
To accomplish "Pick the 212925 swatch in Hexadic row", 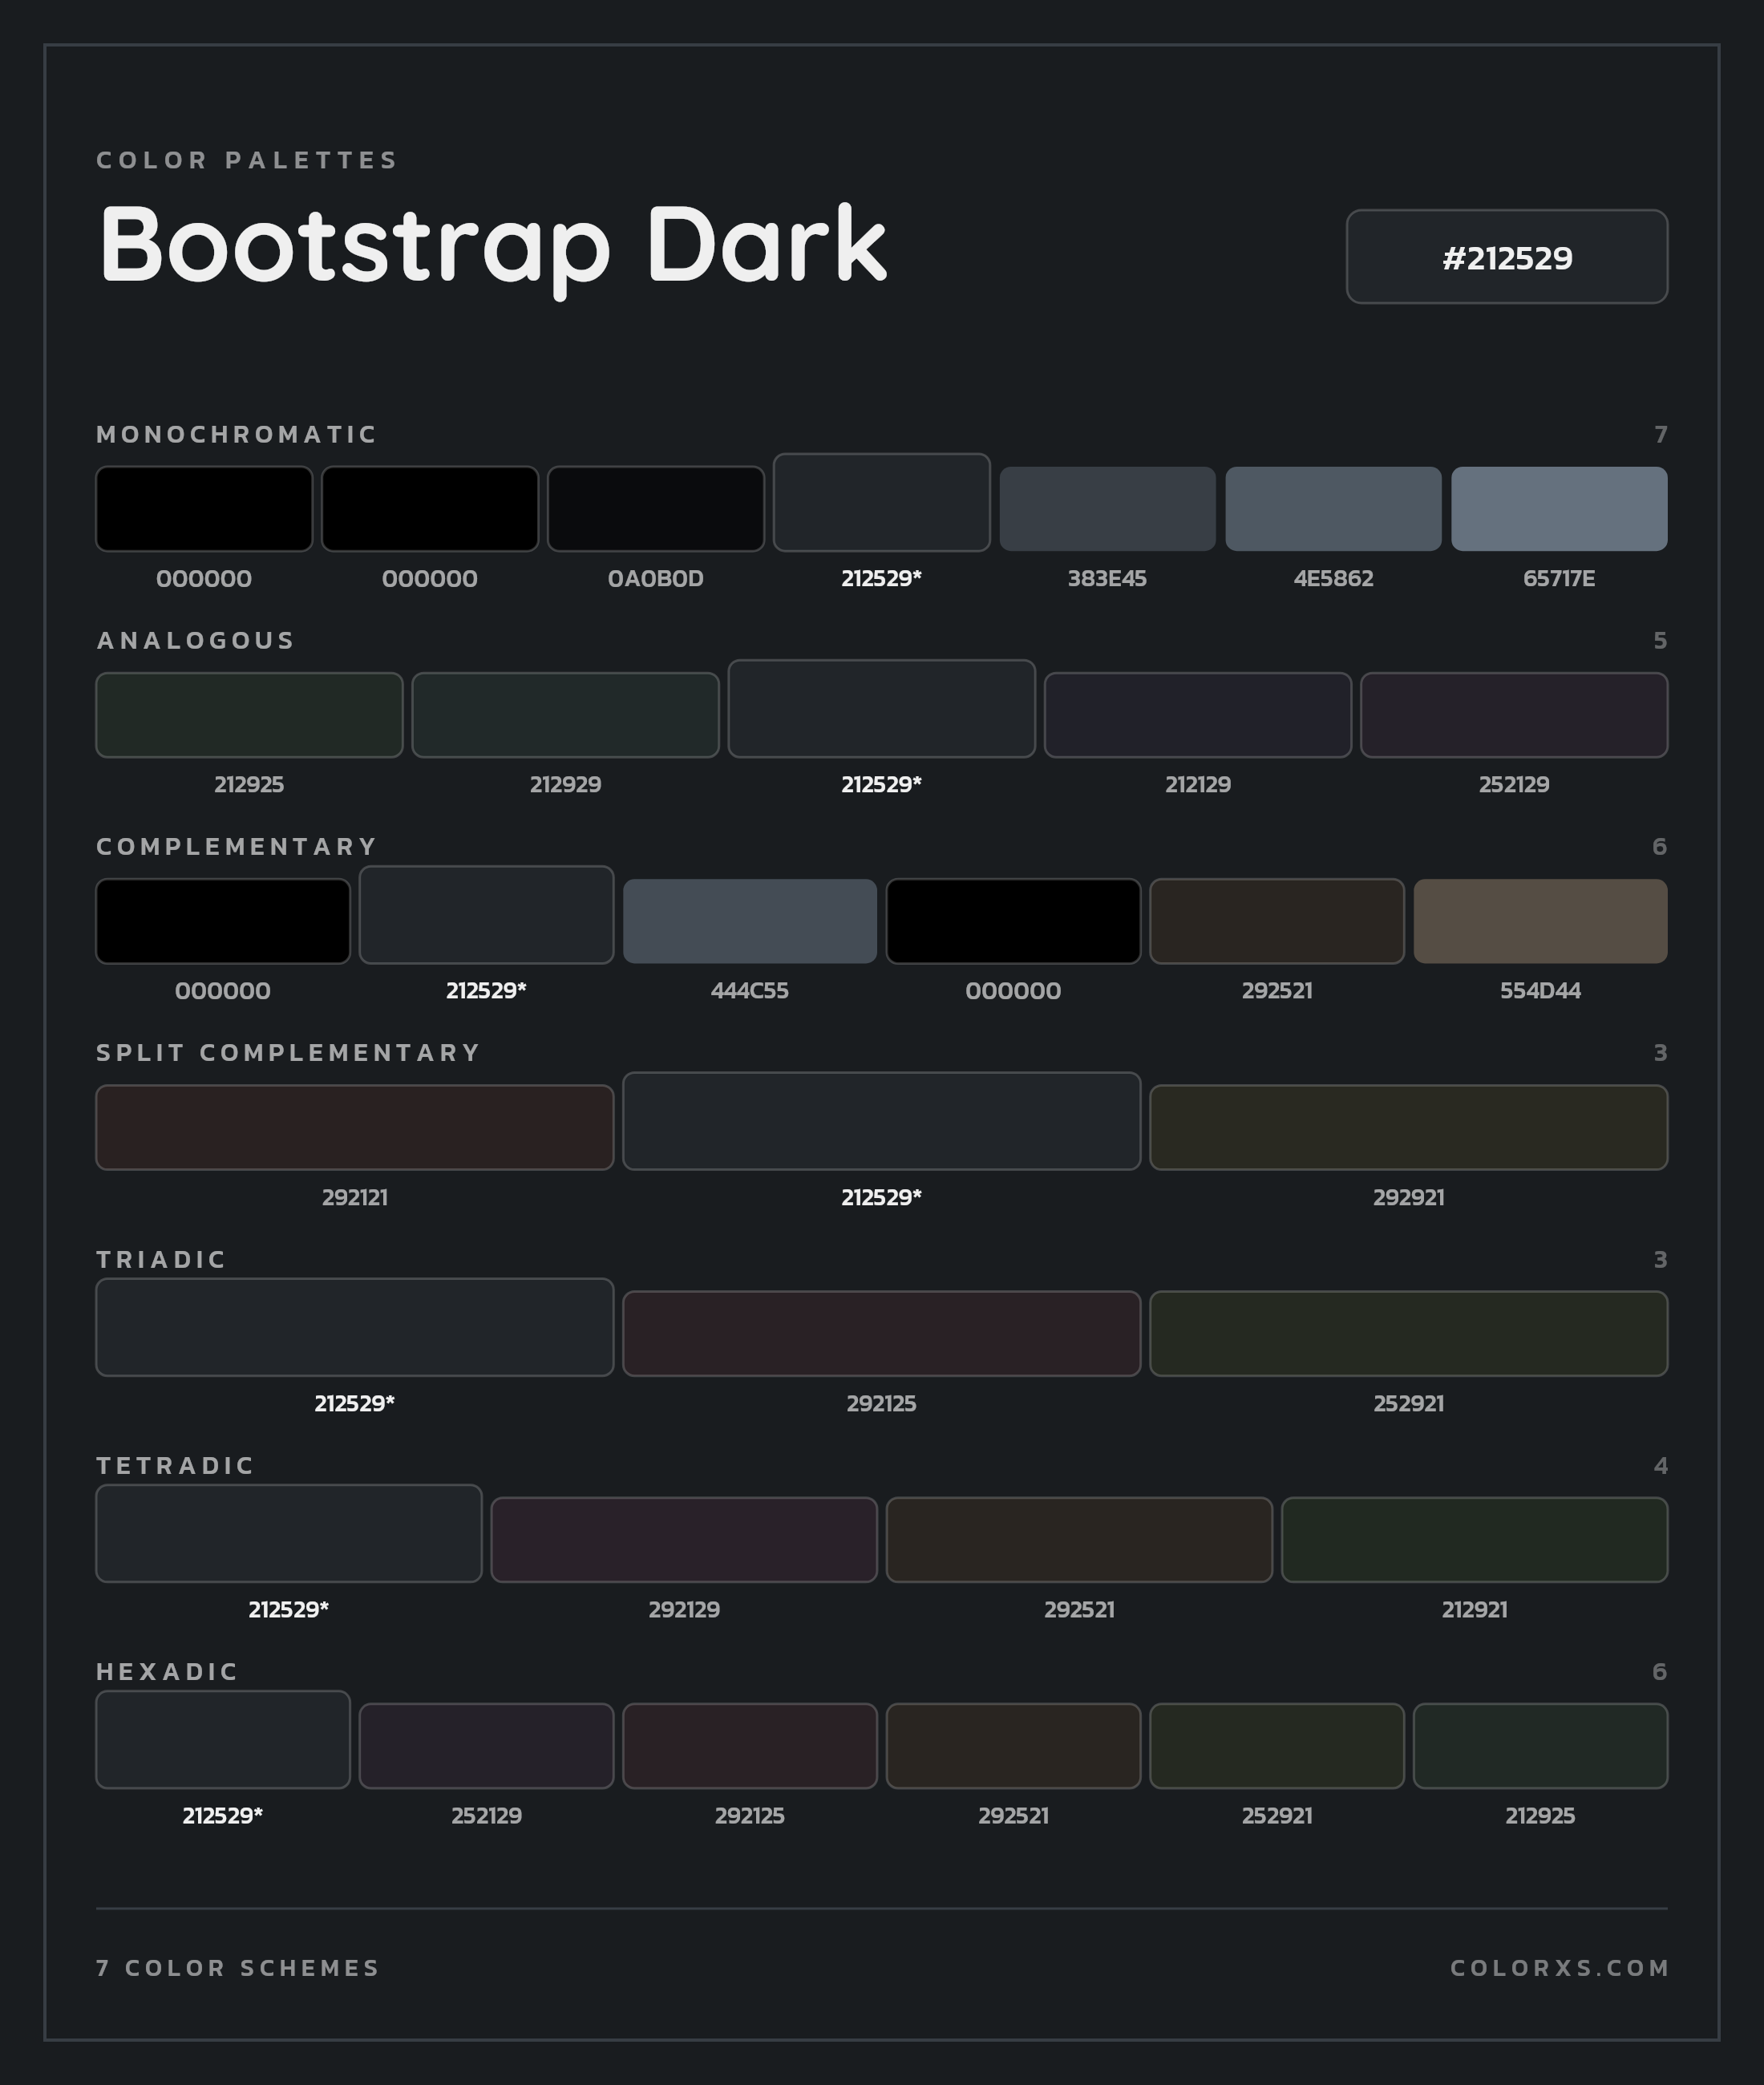I will point(1541,1746).
